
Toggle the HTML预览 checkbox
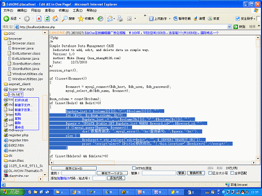[134, 168]
